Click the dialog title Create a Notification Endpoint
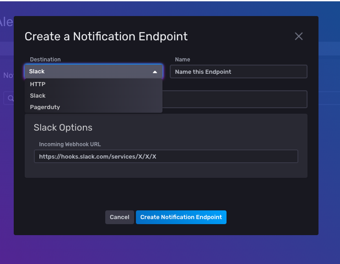Image resolution: width=340 pixels, height=264 pixels. coord(106,37)
